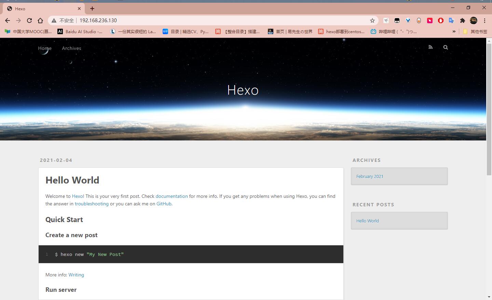492x300 pixels.
Task: Open the blog's RSS feed icon
Action: pyautogui.click(x=430, y=47)
